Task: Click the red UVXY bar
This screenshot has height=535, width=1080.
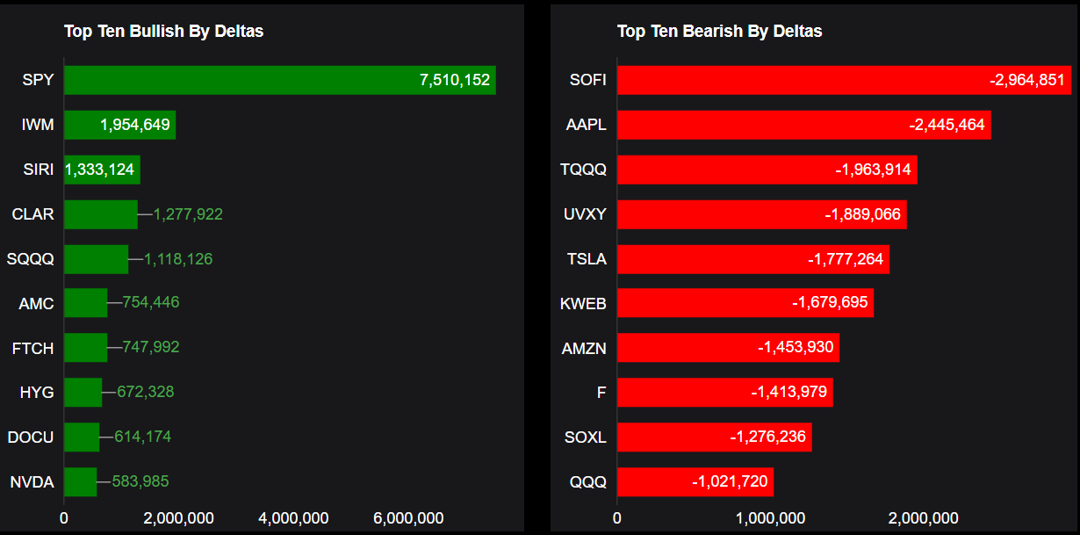Action: [x=761, y=214]
